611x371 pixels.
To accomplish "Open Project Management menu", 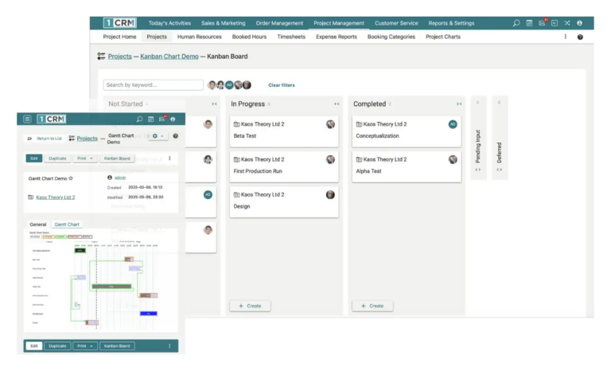I will tap(339, 23).
